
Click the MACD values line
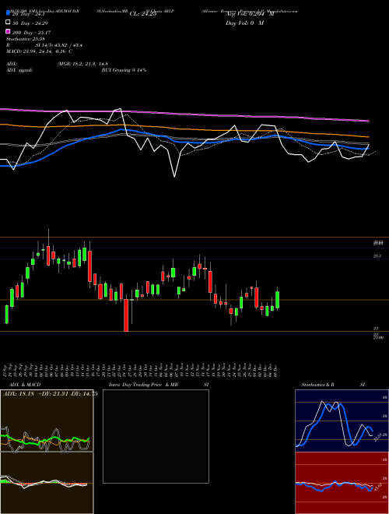(40, 51)
